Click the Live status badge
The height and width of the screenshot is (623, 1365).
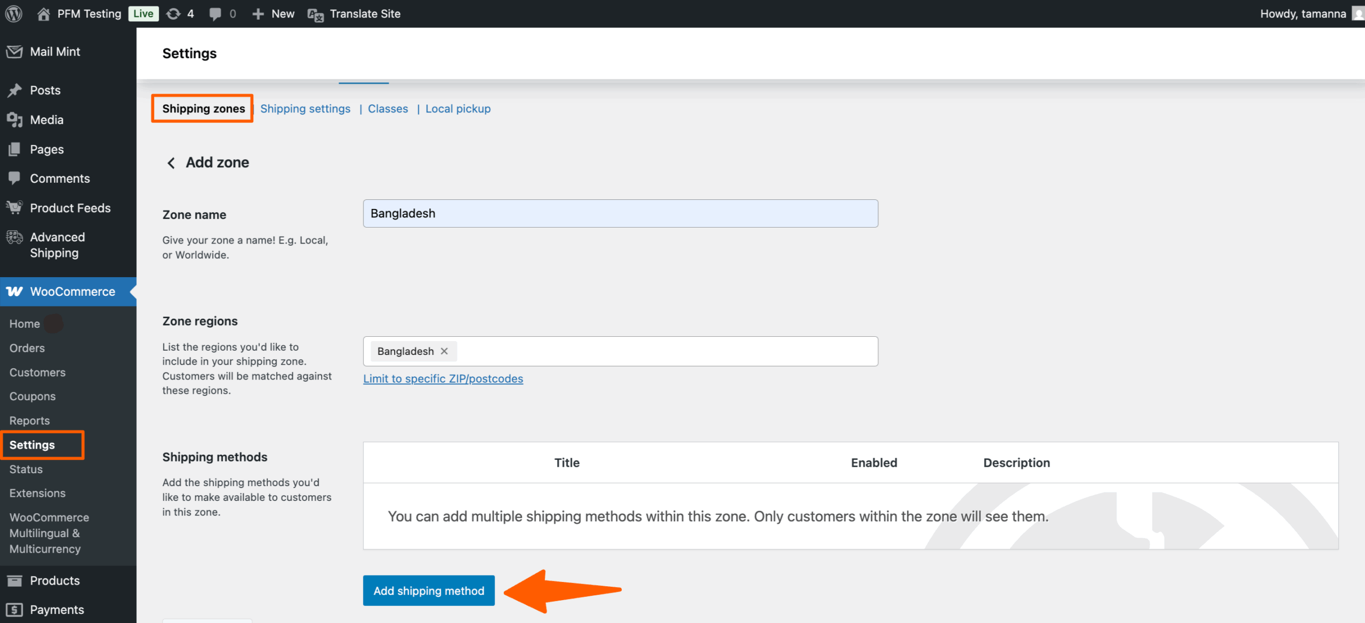(143, 14)
